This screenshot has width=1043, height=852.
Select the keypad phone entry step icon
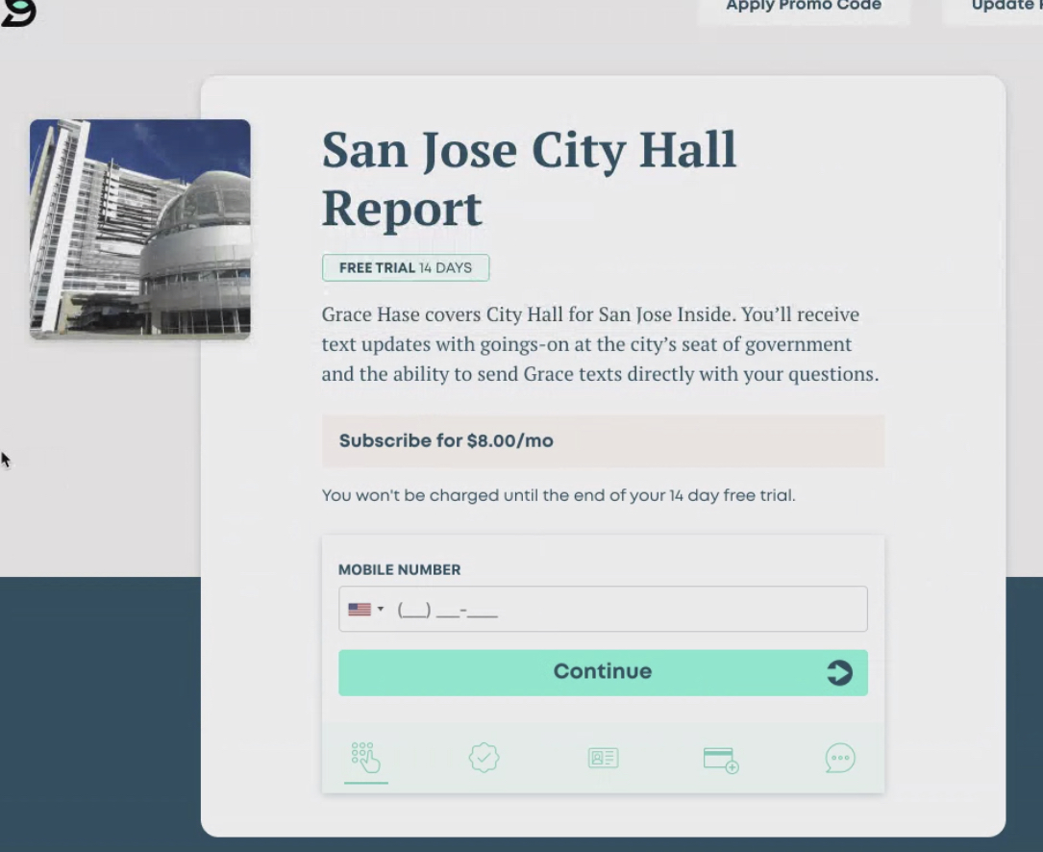pyautogui.click(x=366, y=758)
